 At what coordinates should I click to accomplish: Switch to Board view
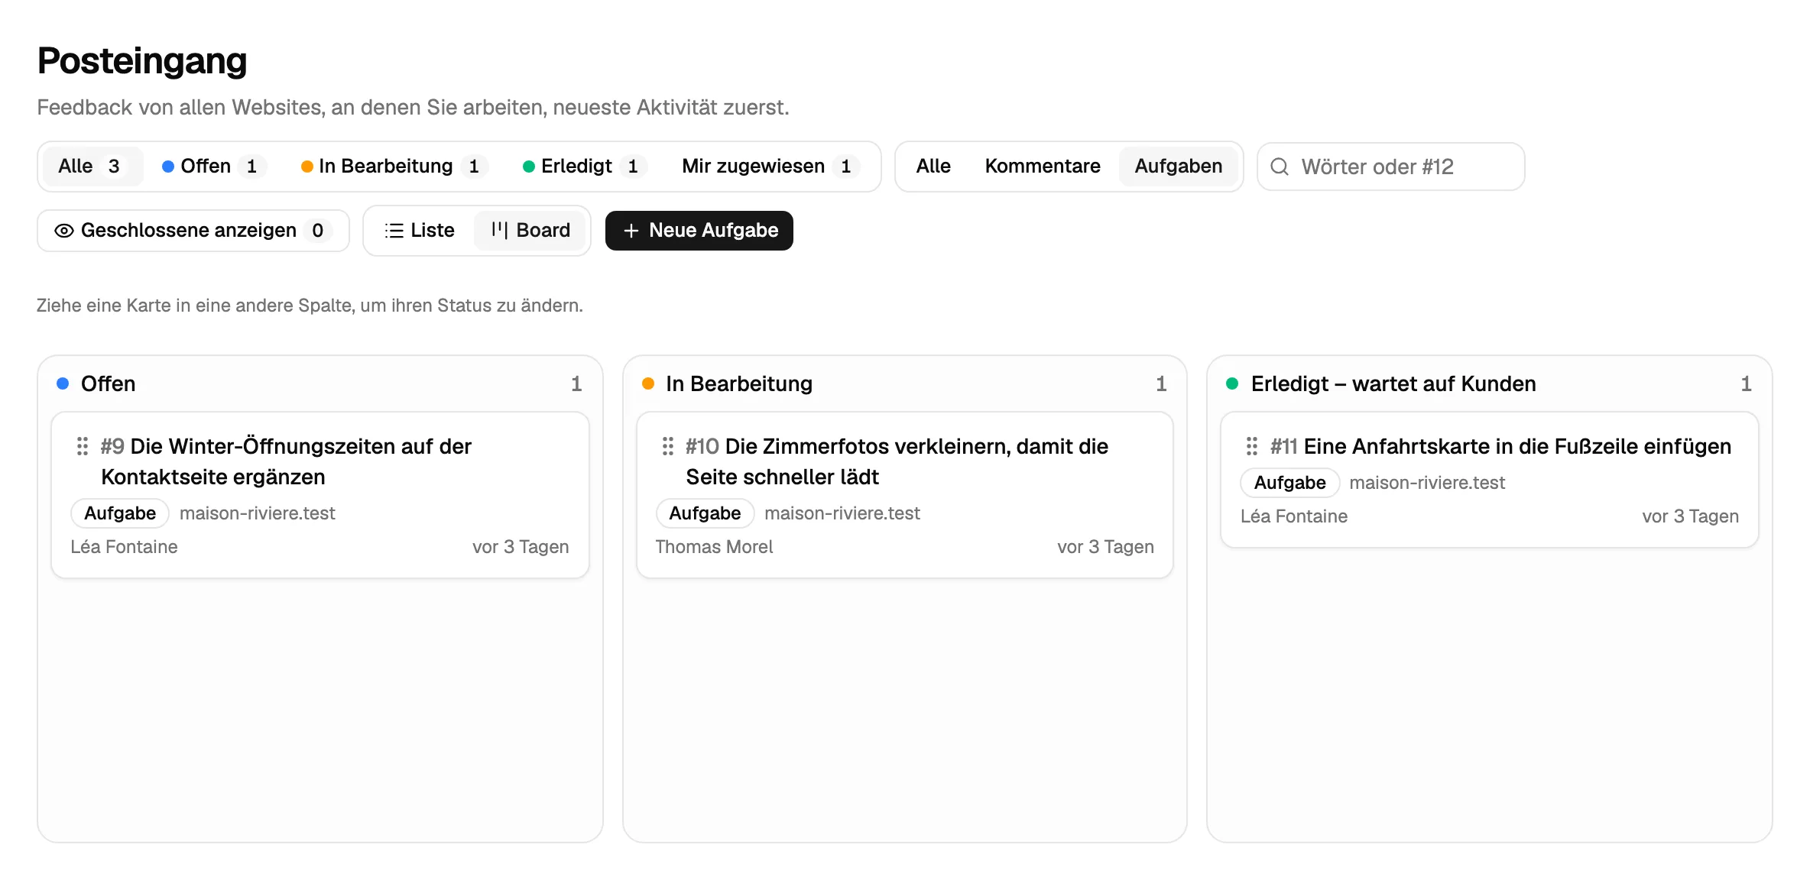pos(530,231)
